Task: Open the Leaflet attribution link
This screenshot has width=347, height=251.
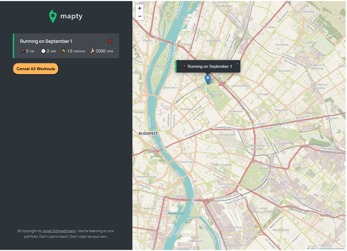Action: 312,248
